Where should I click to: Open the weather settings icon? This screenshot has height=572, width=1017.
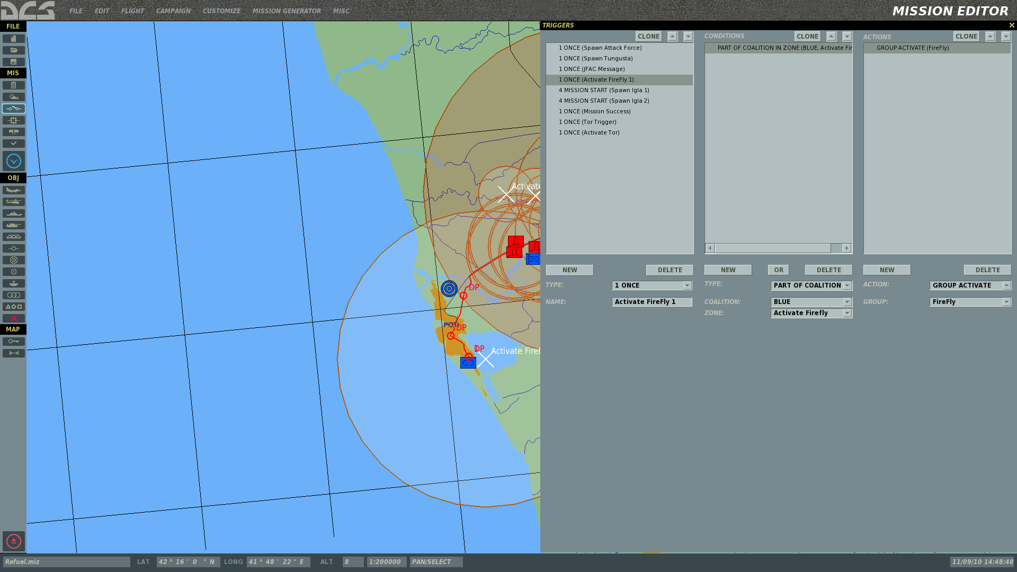(14, 97)
